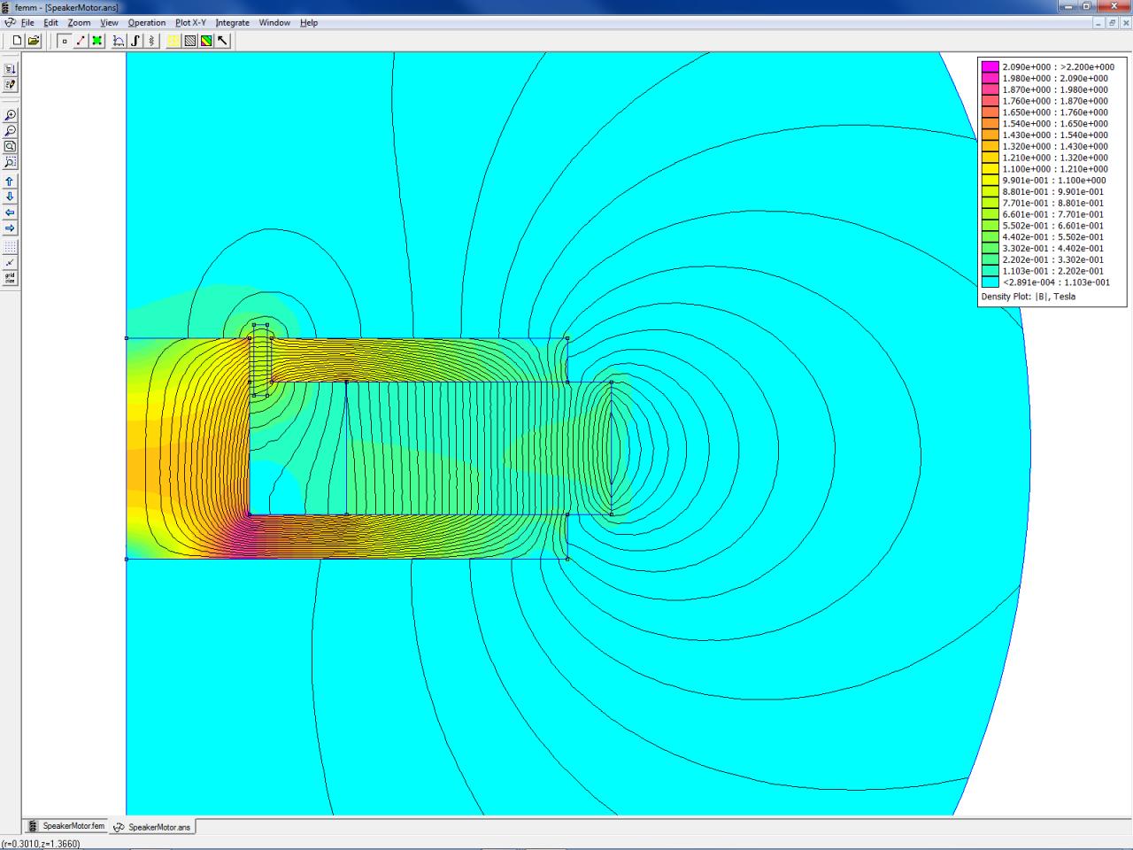Click the document icon left of File menu
The height and width of the screenshot is (850, 1133).
click(10, 23)
